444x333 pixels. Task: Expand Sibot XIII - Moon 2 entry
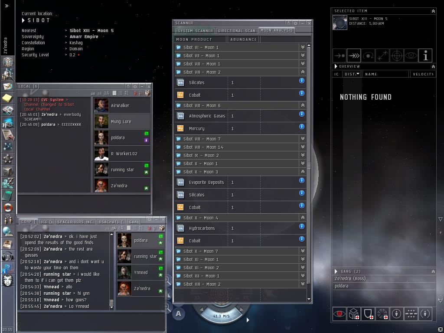[303, 284]
